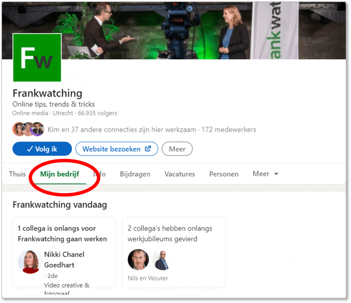Screen dimensions: 351x303
Task: Open the werkjubileums gevierd card
Action: 174,252
